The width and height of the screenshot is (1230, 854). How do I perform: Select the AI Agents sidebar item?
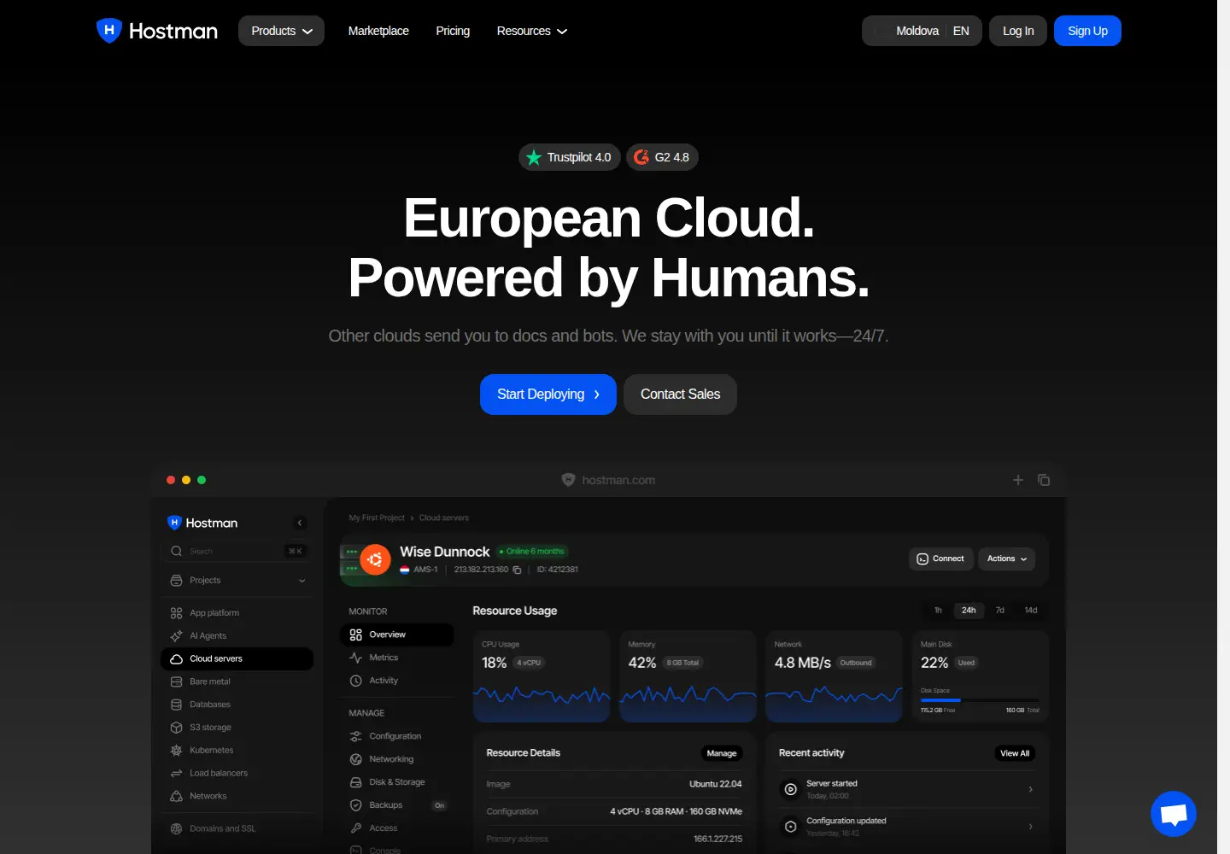[237, 635]
